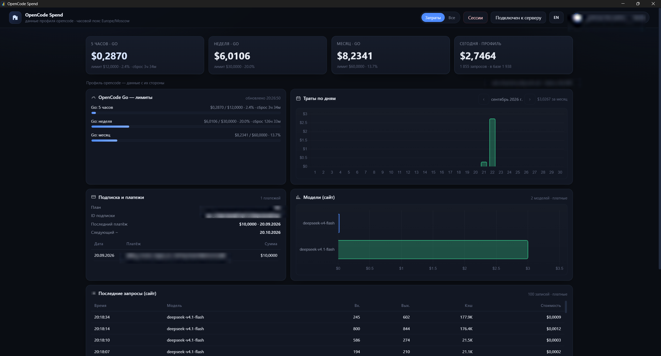The width and height of the screenshot is (661, 356).
Task: Click the Go: неделя progress bar
Action: point(186,127)
